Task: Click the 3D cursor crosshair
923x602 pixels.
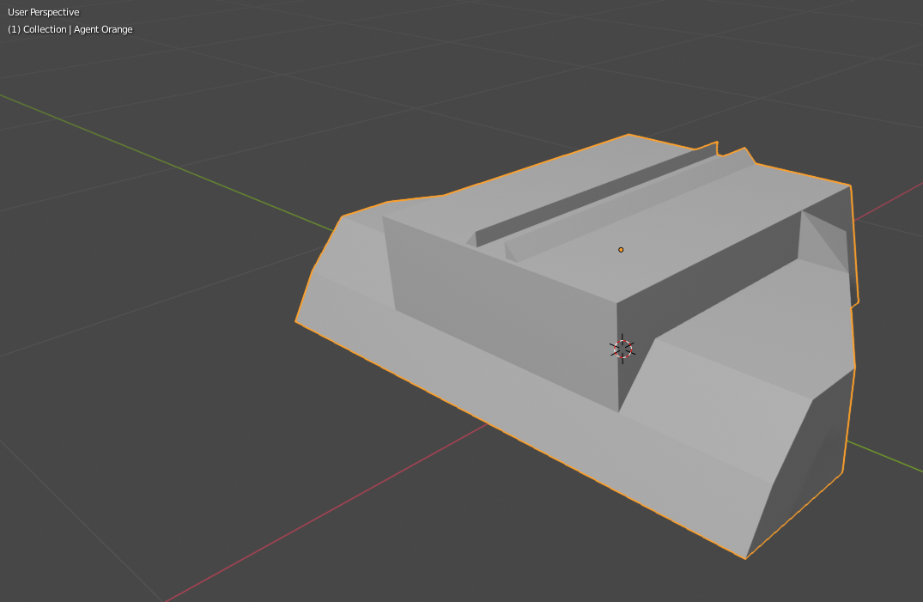Action: coord(622,349)
